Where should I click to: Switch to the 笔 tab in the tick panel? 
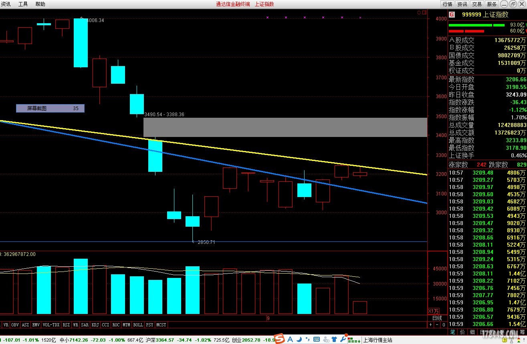coord(453,332)
